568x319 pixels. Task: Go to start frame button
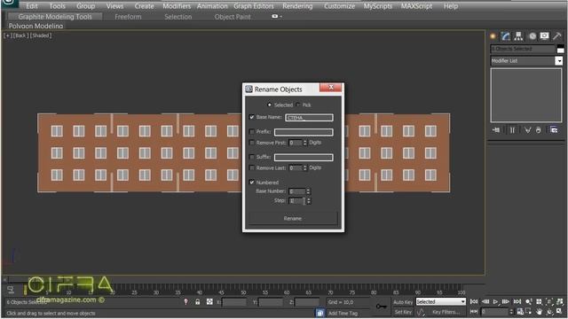(x=474, y=301)
